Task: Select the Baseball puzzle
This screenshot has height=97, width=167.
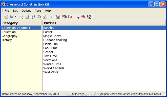Action: point(104,28)
